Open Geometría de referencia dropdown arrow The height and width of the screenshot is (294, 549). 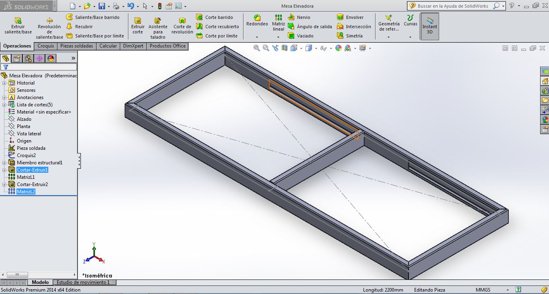tap(389, 37)
